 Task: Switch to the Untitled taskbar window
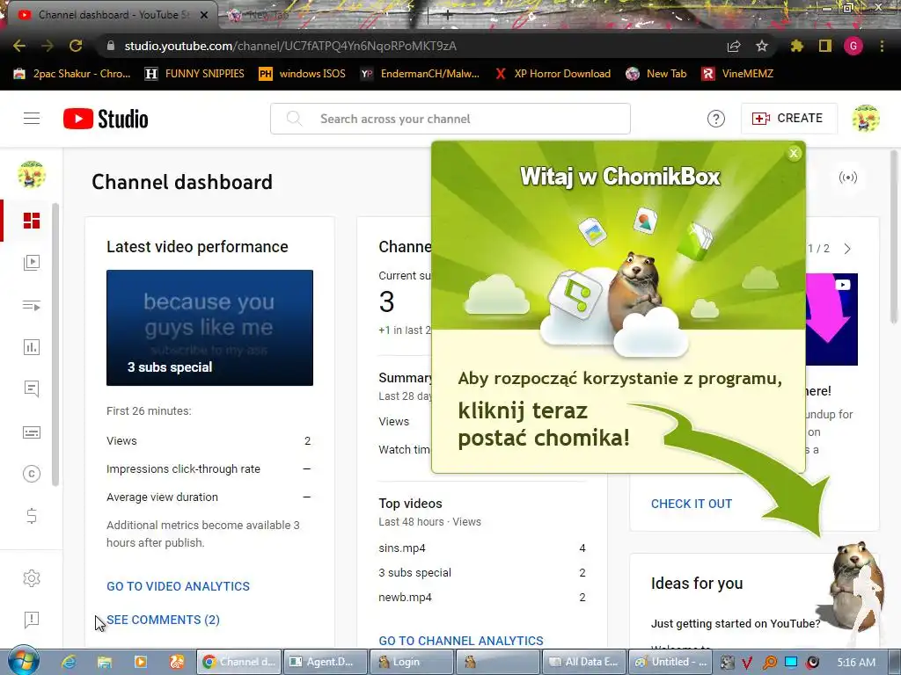(x=671, y=662)
